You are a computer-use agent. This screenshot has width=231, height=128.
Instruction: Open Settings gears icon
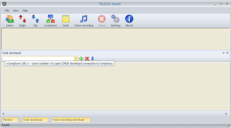coord(115,21)
